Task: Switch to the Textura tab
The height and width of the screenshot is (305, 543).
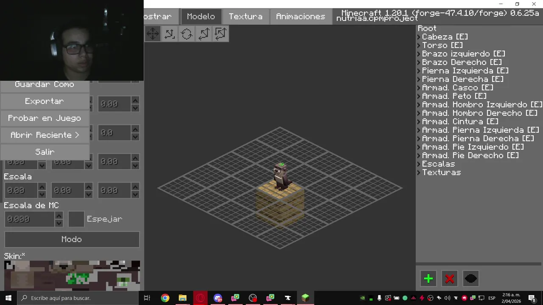Action: (x=246, y=17)
